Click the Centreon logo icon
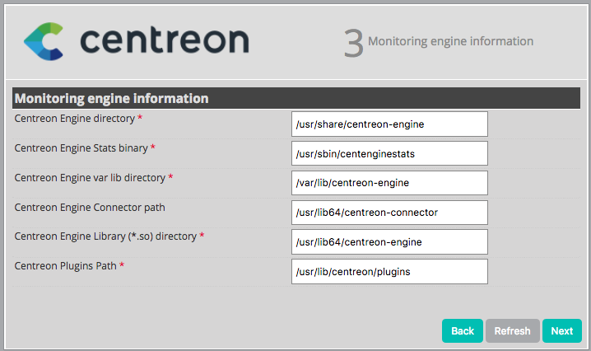 pos(44,41)
